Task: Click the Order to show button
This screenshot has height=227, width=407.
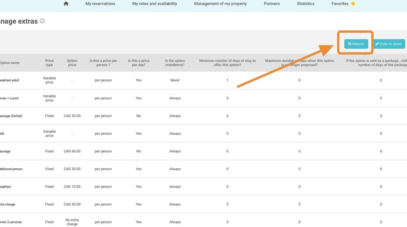Action: pos(388,44)
